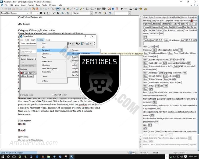Click the Italic button in main toolbar
199x159 pixels.
point(44,13)
